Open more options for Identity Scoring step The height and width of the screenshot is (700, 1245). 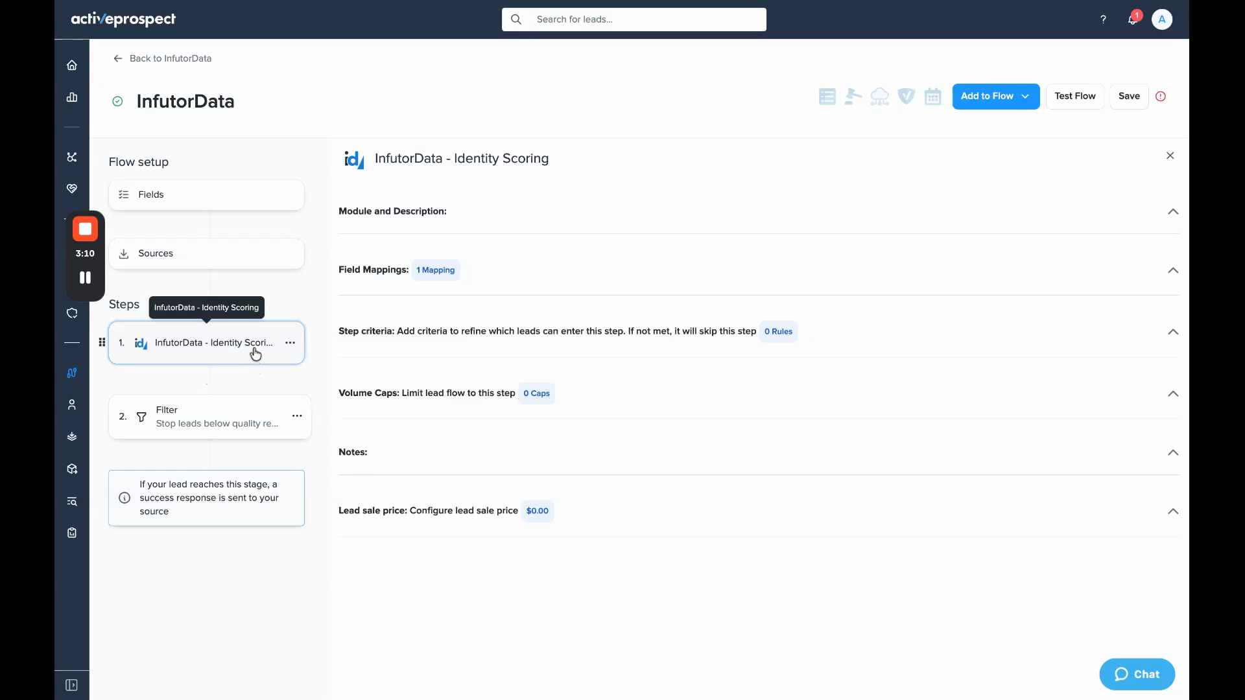click(x=290, y=342)
